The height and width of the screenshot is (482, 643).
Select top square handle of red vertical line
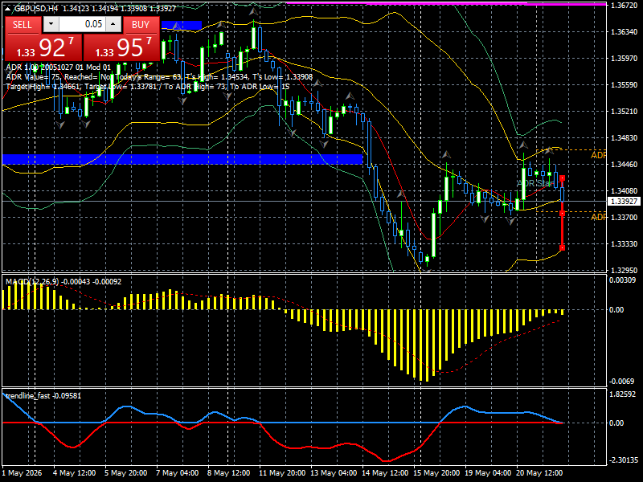(562, 178)
